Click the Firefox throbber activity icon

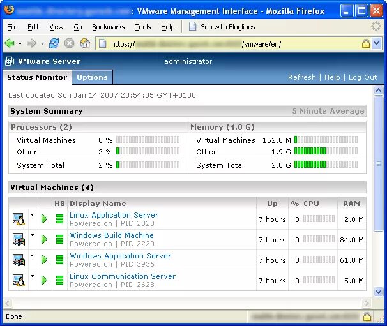pyautogui.click(x=376, y=26)
